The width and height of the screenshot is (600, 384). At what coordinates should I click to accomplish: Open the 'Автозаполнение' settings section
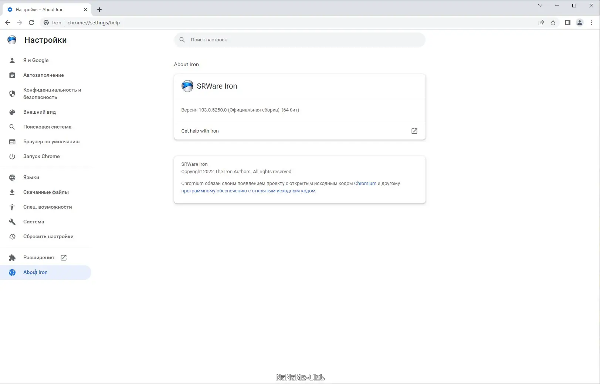click(46, 75)
